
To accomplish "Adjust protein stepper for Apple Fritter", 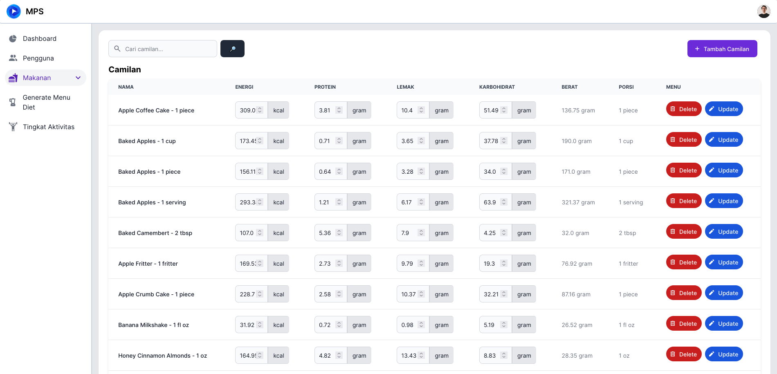I will click(x=339, y=264).
